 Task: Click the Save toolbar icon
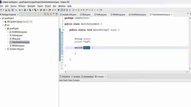point(6,10)
